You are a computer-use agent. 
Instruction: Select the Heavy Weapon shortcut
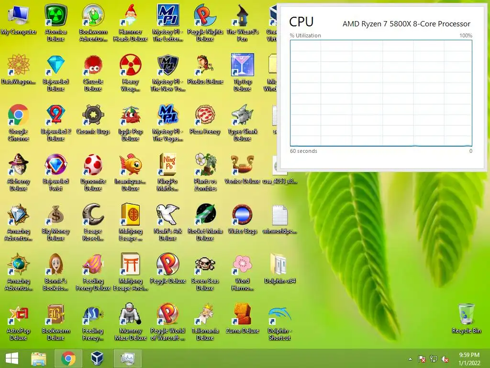point(130,65)
